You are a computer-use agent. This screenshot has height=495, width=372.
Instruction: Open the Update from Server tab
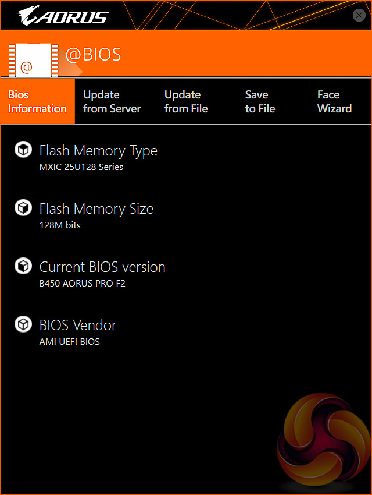pos(112,102)
